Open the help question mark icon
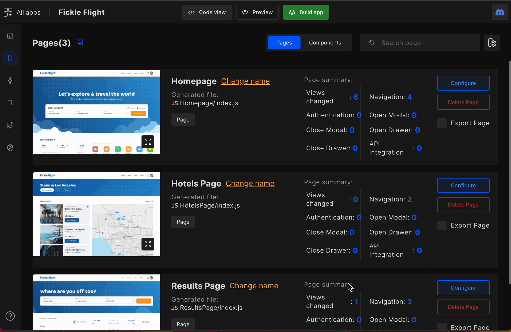This screenshot has width=511, height=332. click(10, 316)
